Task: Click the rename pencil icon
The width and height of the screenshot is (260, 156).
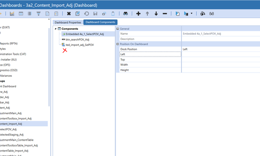Action: pyautogui.click(x=78, y=14)
